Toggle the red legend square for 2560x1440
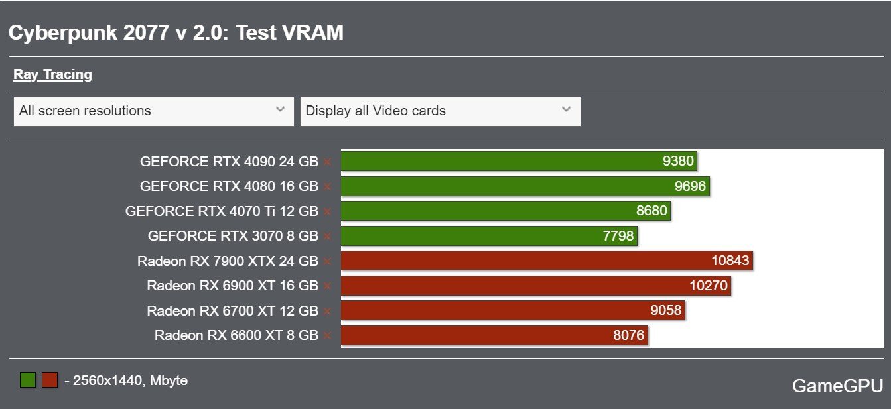 [50, 380]
